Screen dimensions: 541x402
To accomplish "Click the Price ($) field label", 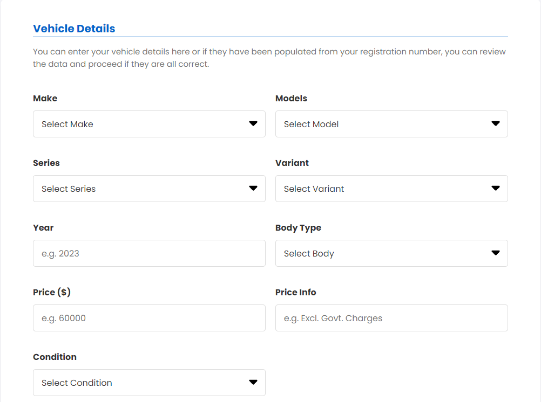I will [52, 293].
